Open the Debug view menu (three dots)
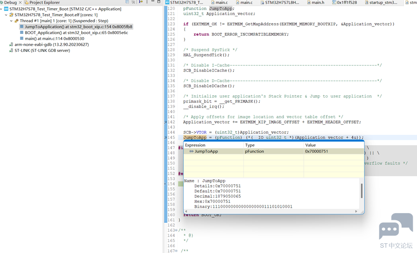 [x=147, y=2]
